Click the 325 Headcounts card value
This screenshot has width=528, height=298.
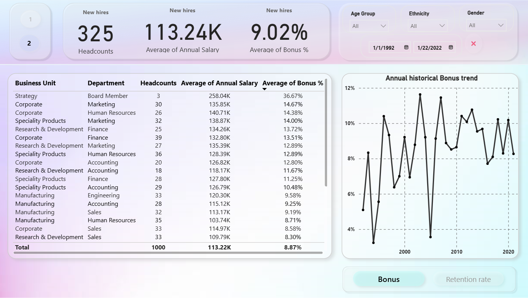(x=96, y=34)
